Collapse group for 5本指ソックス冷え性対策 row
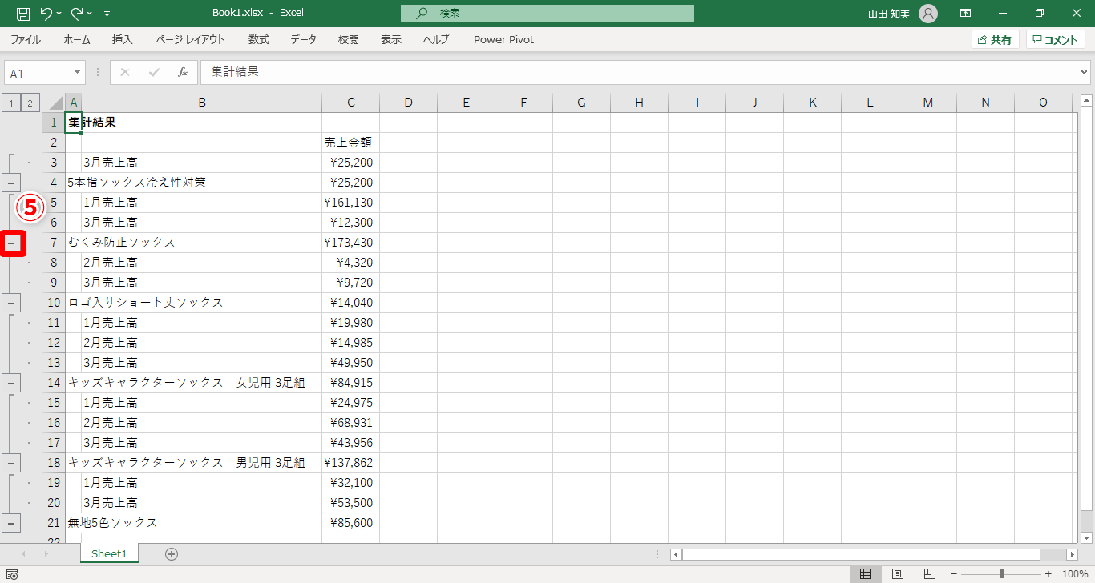Screen dimensions: 1095x583 [11, 183]
